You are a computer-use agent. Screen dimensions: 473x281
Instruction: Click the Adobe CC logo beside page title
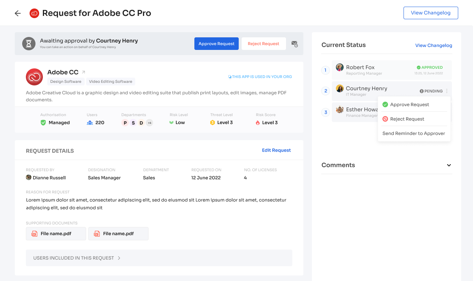pyautogui.click(x=34, y=13)
